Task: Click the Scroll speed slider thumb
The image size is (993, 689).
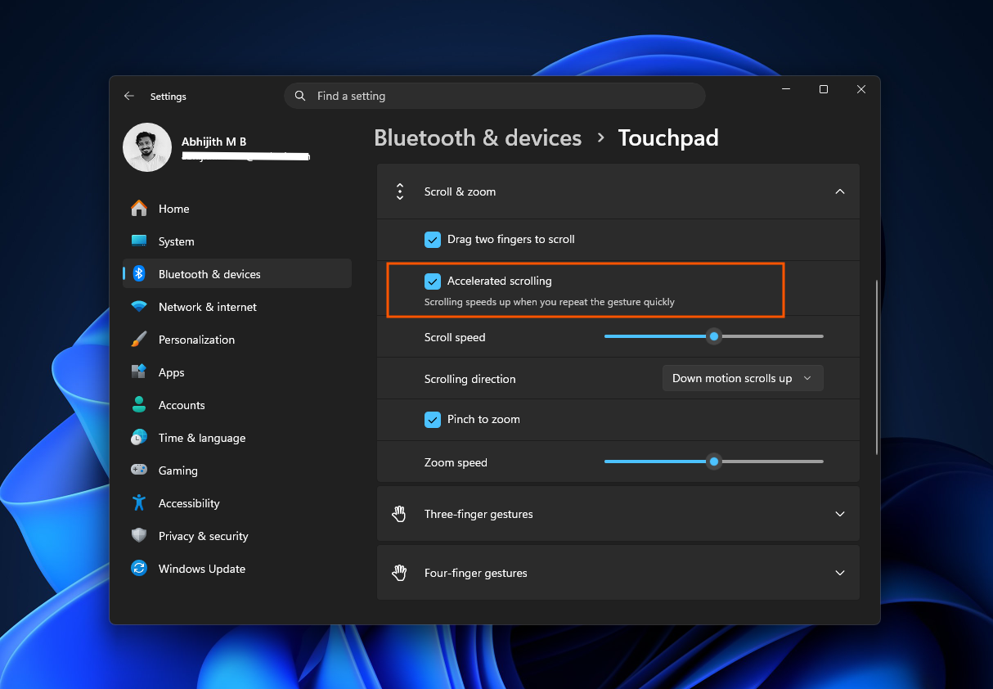Action: coord(714,336)
